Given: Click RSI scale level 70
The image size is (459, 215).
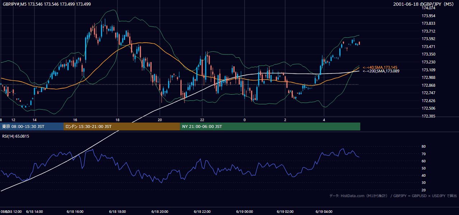Looking at the screenshot, I should 423,154.
